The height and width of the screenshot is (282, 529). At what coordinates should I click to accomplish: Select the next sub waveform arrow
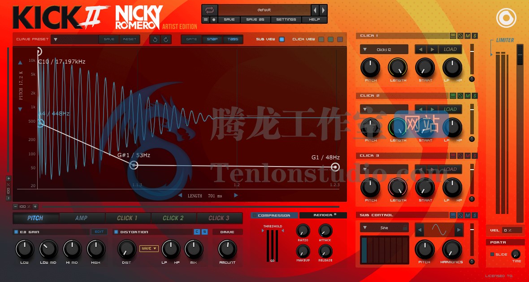pyautogui.click(x=459, y=231)
